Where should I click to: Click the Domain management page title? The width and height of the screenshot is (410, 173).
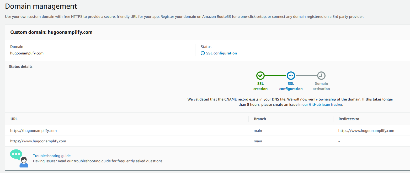pos(41,6)
